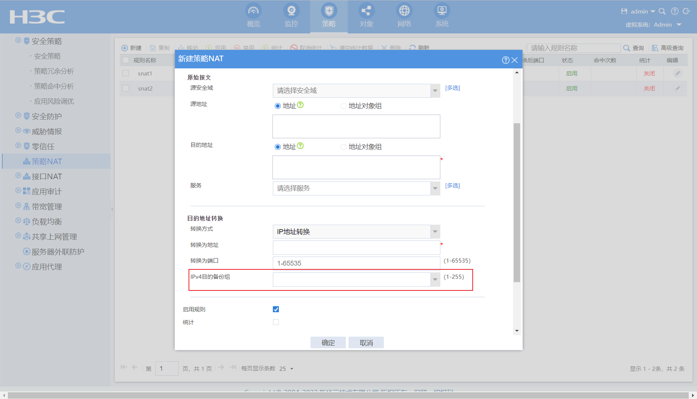
Task: Click the edit pencil icon for snat1
Action: (677, 73)
